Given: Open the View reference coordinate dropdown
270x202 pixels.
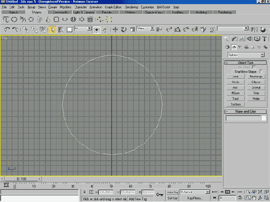Looking at the screenshot, I should click(146, 28).
